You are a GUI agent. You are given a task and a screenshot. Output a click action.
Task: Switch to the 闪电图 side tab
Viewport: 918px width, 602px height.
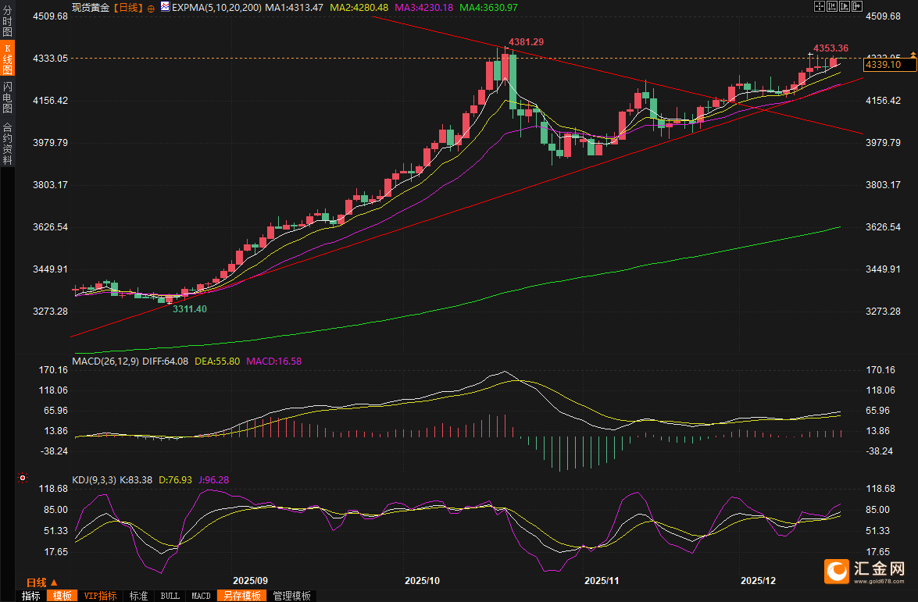pyautogui.click(x=7, y=97)
